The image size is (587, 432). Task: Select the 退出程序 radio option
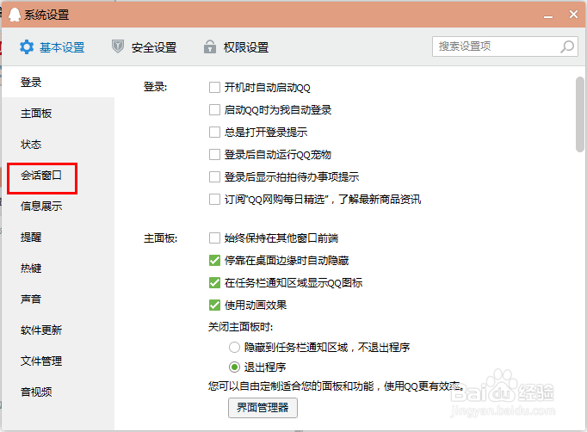[x=234, y=367]
